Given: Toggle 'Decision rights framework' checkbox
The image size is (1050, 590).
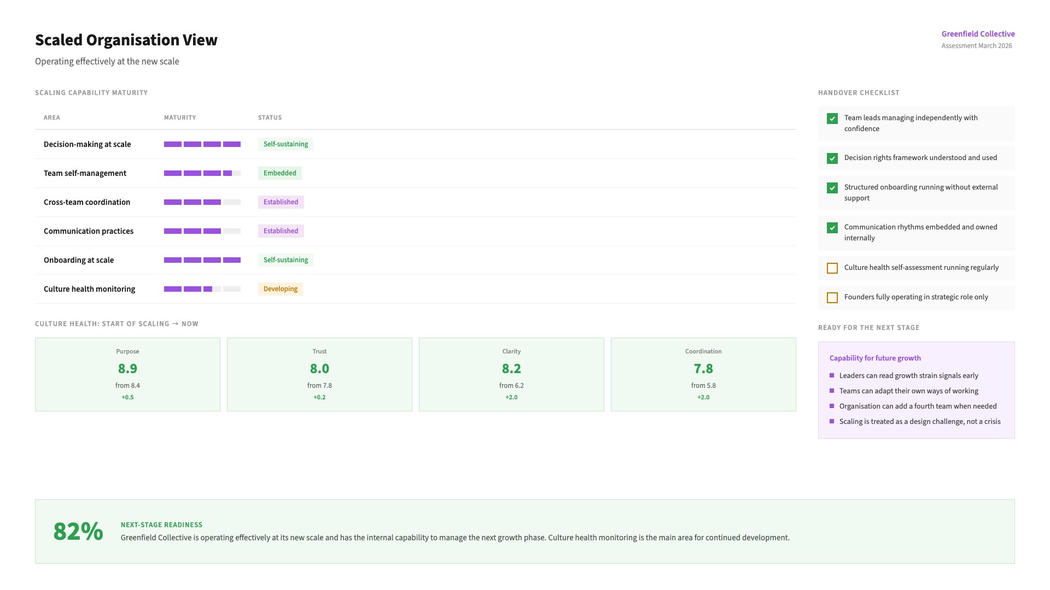Looking at the screenshot, I should pos(832,158).
